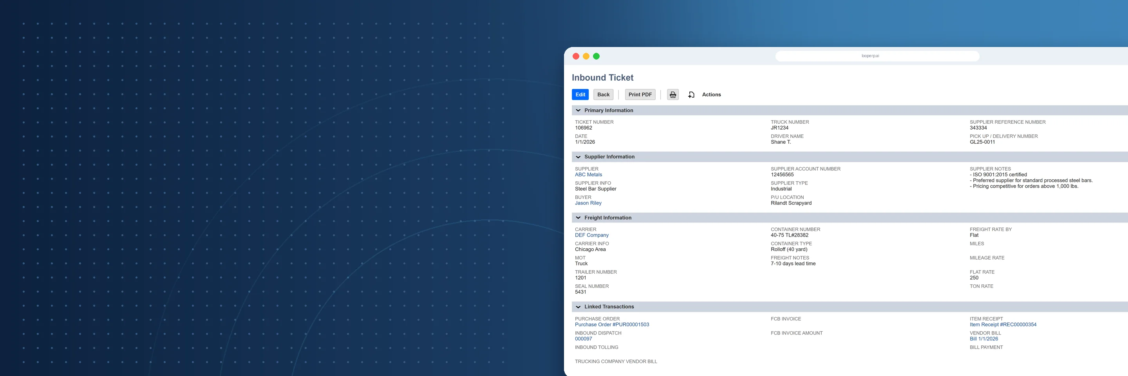Screen dimensions: 1128x376
Task: Select container type Rolloff (40 yard)
Action: [x=789, y=249]
